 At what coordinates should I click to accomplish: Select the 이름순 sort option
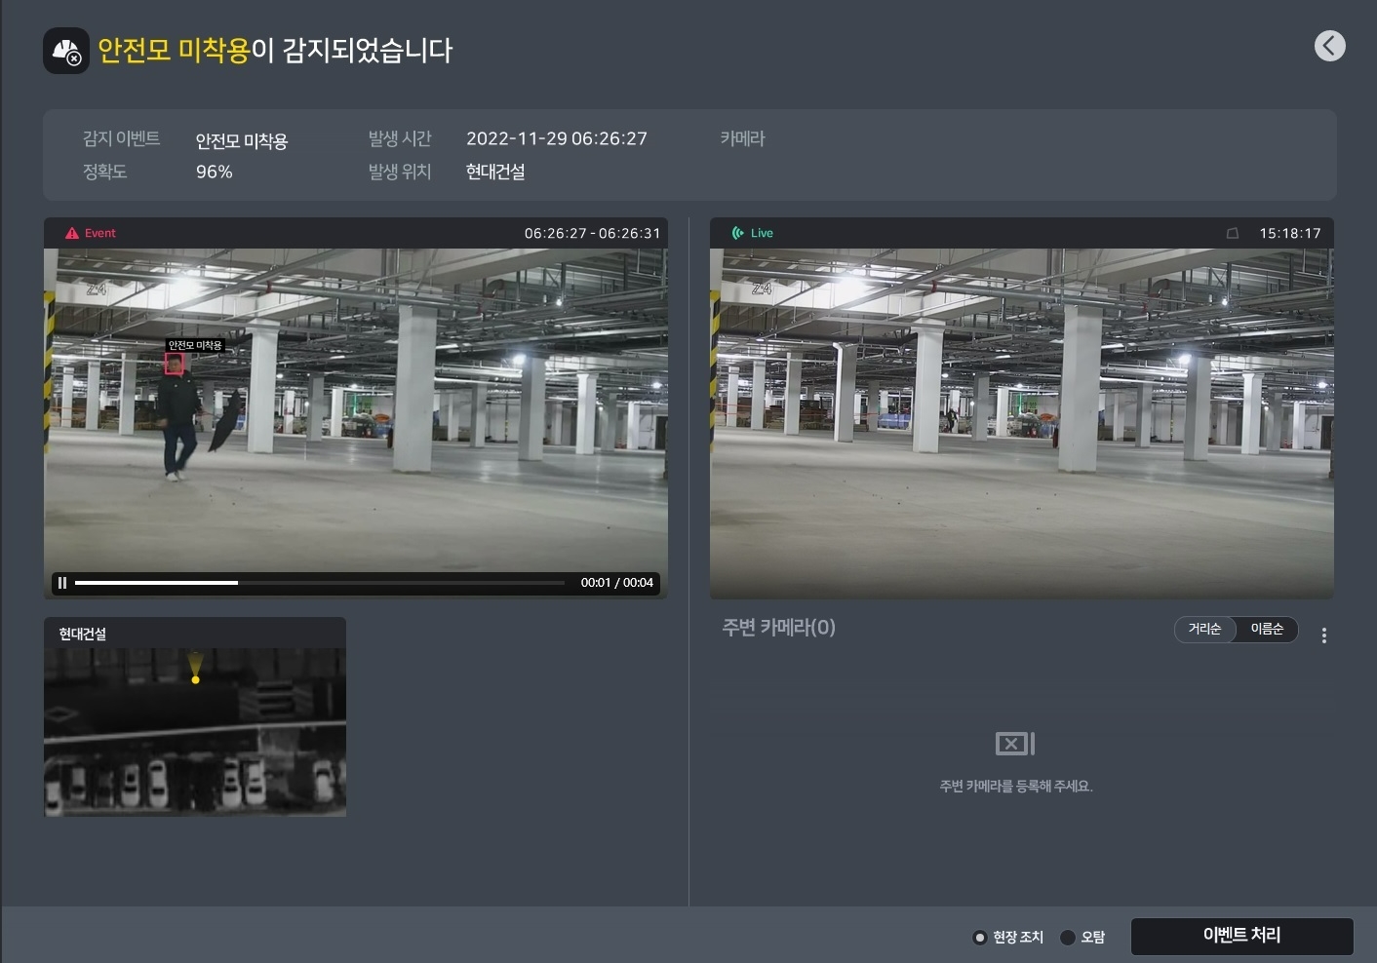point(1267,629)
